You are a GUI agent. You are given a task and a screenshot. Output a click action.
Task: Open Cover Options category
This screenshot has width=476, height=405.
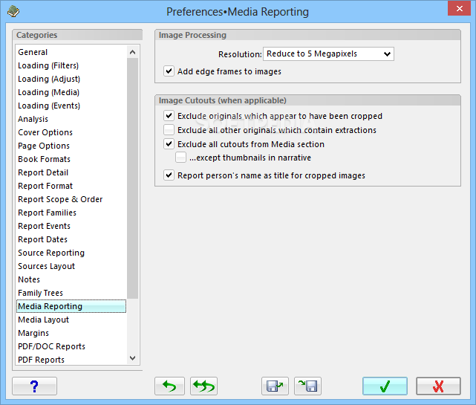[71, 132]
